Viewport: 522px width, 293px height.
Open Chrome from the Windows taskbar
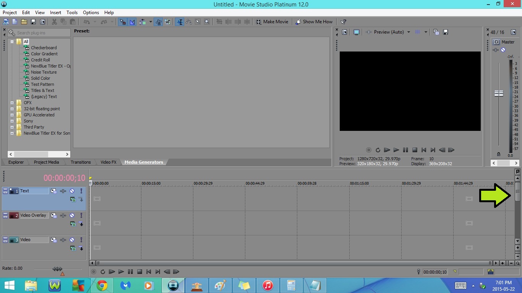click(102, 285)
